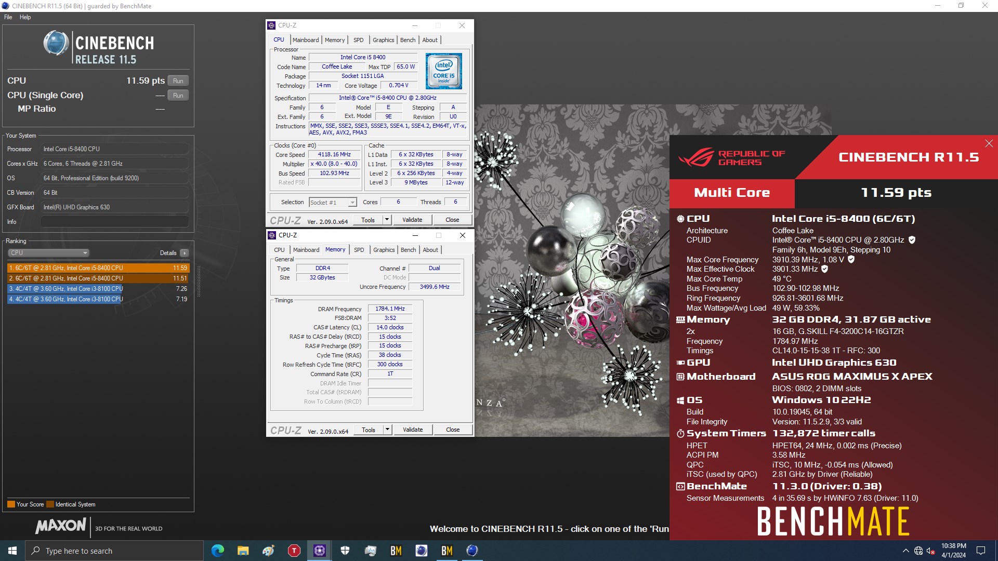Viewport: 998px width, 561px height.
Task: Click Validate in the upper CPU-Z window
Action: coord(412,220)
